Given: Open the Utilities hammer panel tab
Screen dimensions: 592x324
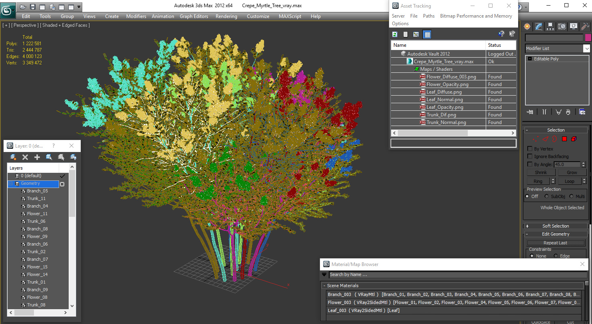Looking at the screenshot, I should [585, 26].
